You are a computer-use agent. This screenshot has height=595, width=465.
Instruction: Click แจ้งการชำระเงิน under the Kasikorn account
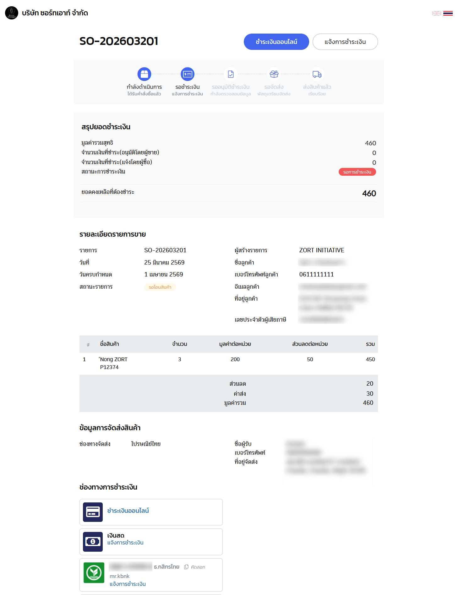(128, 584)
